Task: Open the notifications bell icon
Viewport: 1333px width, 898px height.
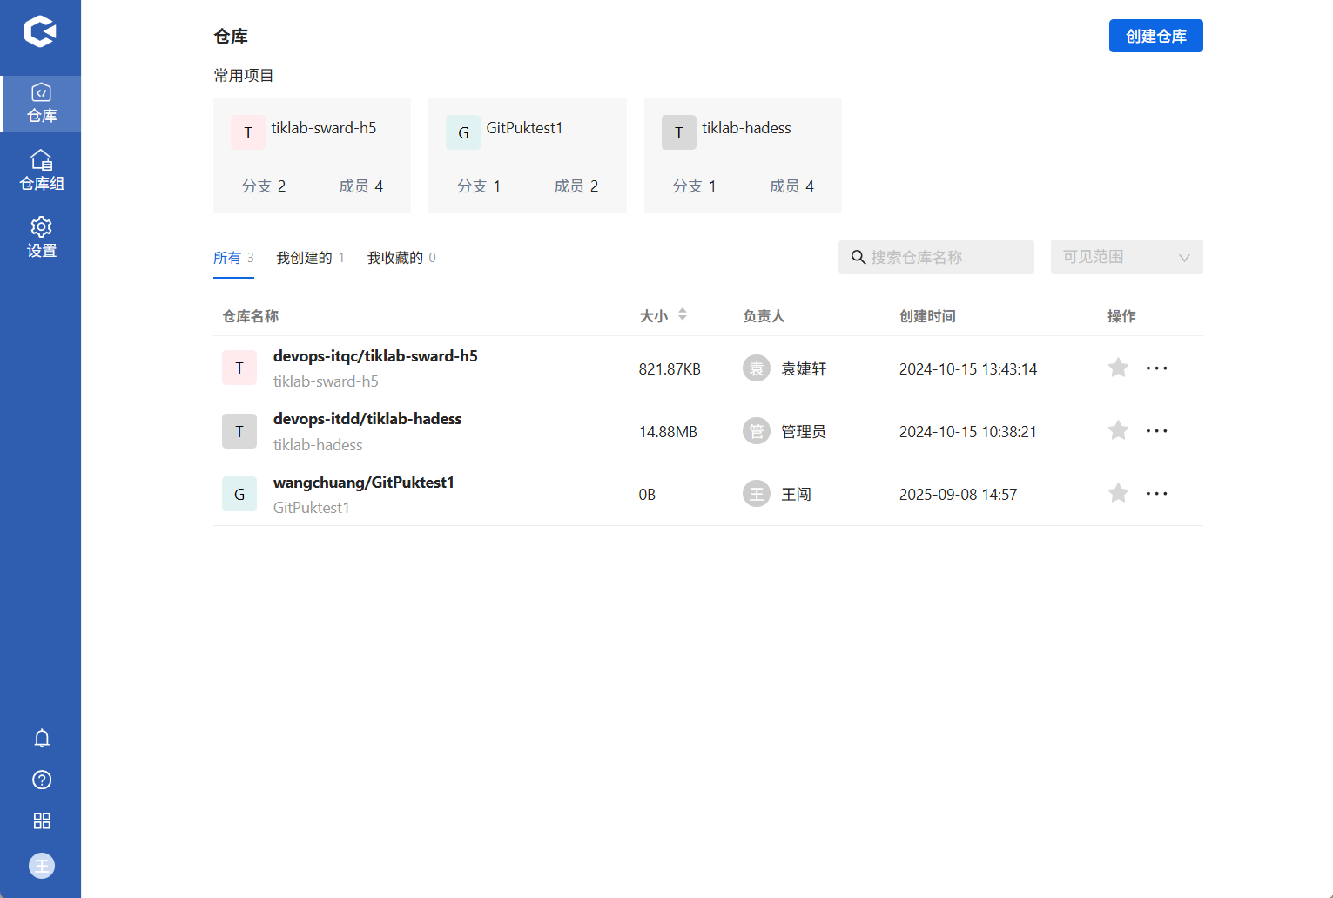Action: click(x=41, y=738)
